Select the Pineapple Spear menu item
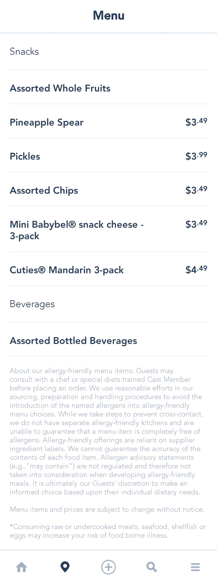Viewport: 217px width, 584px height. point(47,122)
